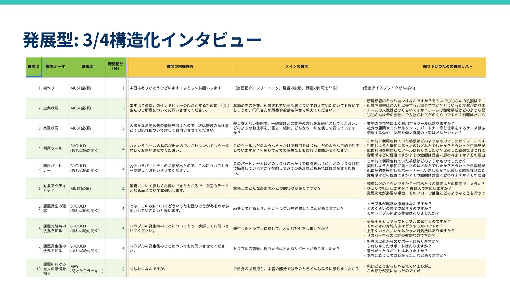Image resolution: width=510 pixels, height=287 pixels.
Task: Click the メインの質問 column header
Action: pyautogui.click(x=297, y=66)
